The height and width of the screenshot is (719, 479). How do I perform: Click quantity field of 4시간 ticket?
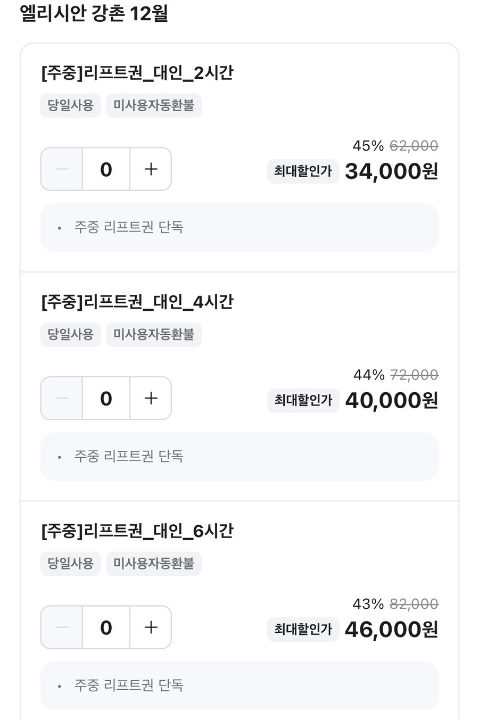106,398
